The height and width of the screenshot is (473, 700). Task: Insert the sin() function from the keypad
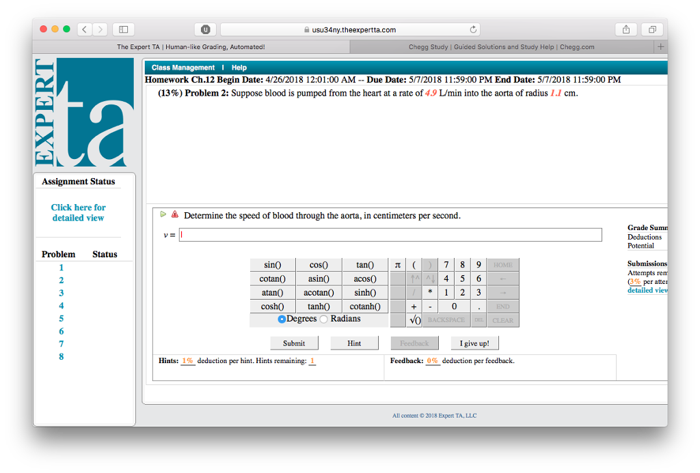[271, 264]
